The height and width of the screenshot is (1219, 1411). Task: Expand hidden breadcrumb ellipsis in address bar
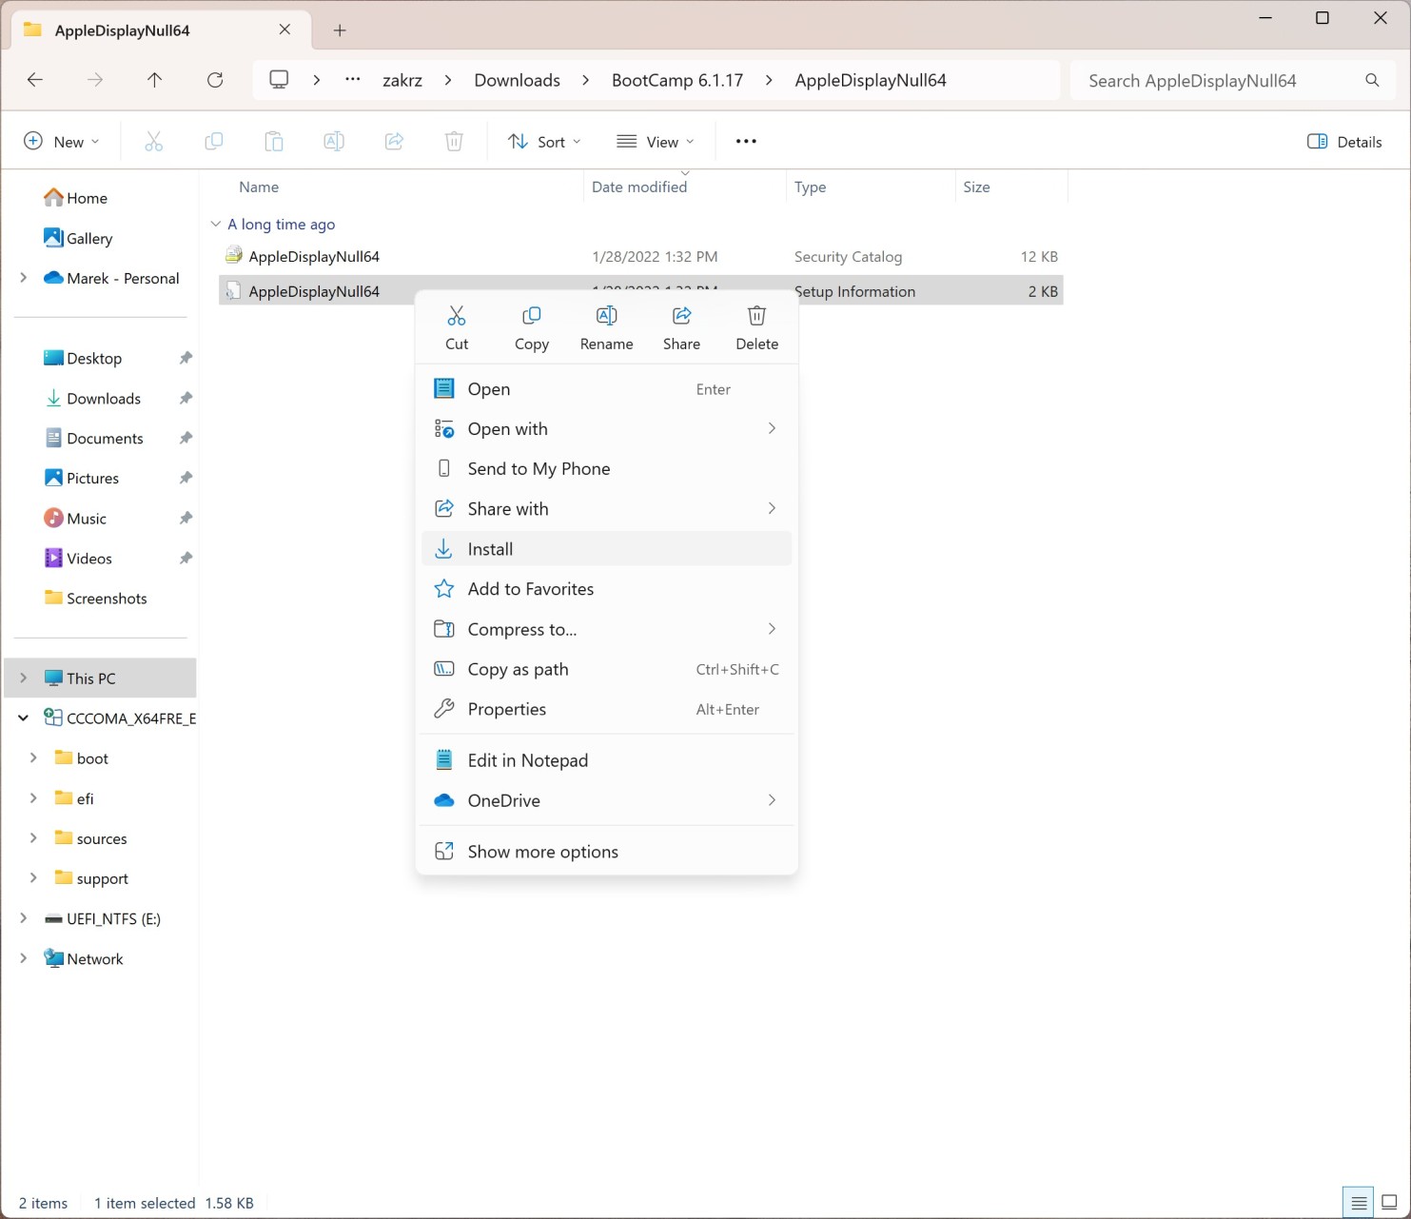353,80
